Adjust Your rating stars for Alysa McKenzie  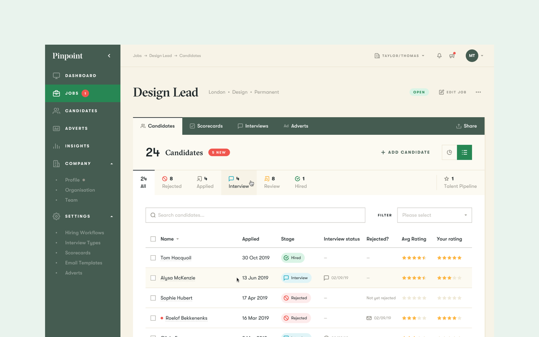(x=449, y=278)
